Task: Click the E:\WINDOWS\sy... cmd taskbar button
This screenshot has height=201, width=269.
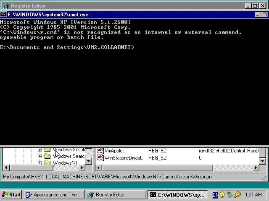Action: tap(178, 195)
